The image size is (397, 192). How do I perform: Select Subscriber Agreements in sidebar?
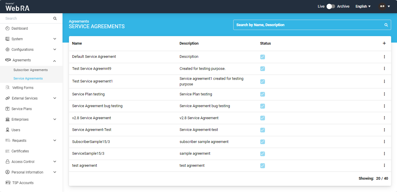click(x=31, y=70)
